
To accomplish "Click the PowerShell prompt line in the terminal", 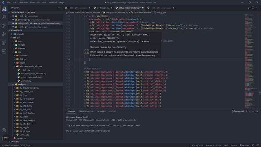I will [x=88, y=131].
